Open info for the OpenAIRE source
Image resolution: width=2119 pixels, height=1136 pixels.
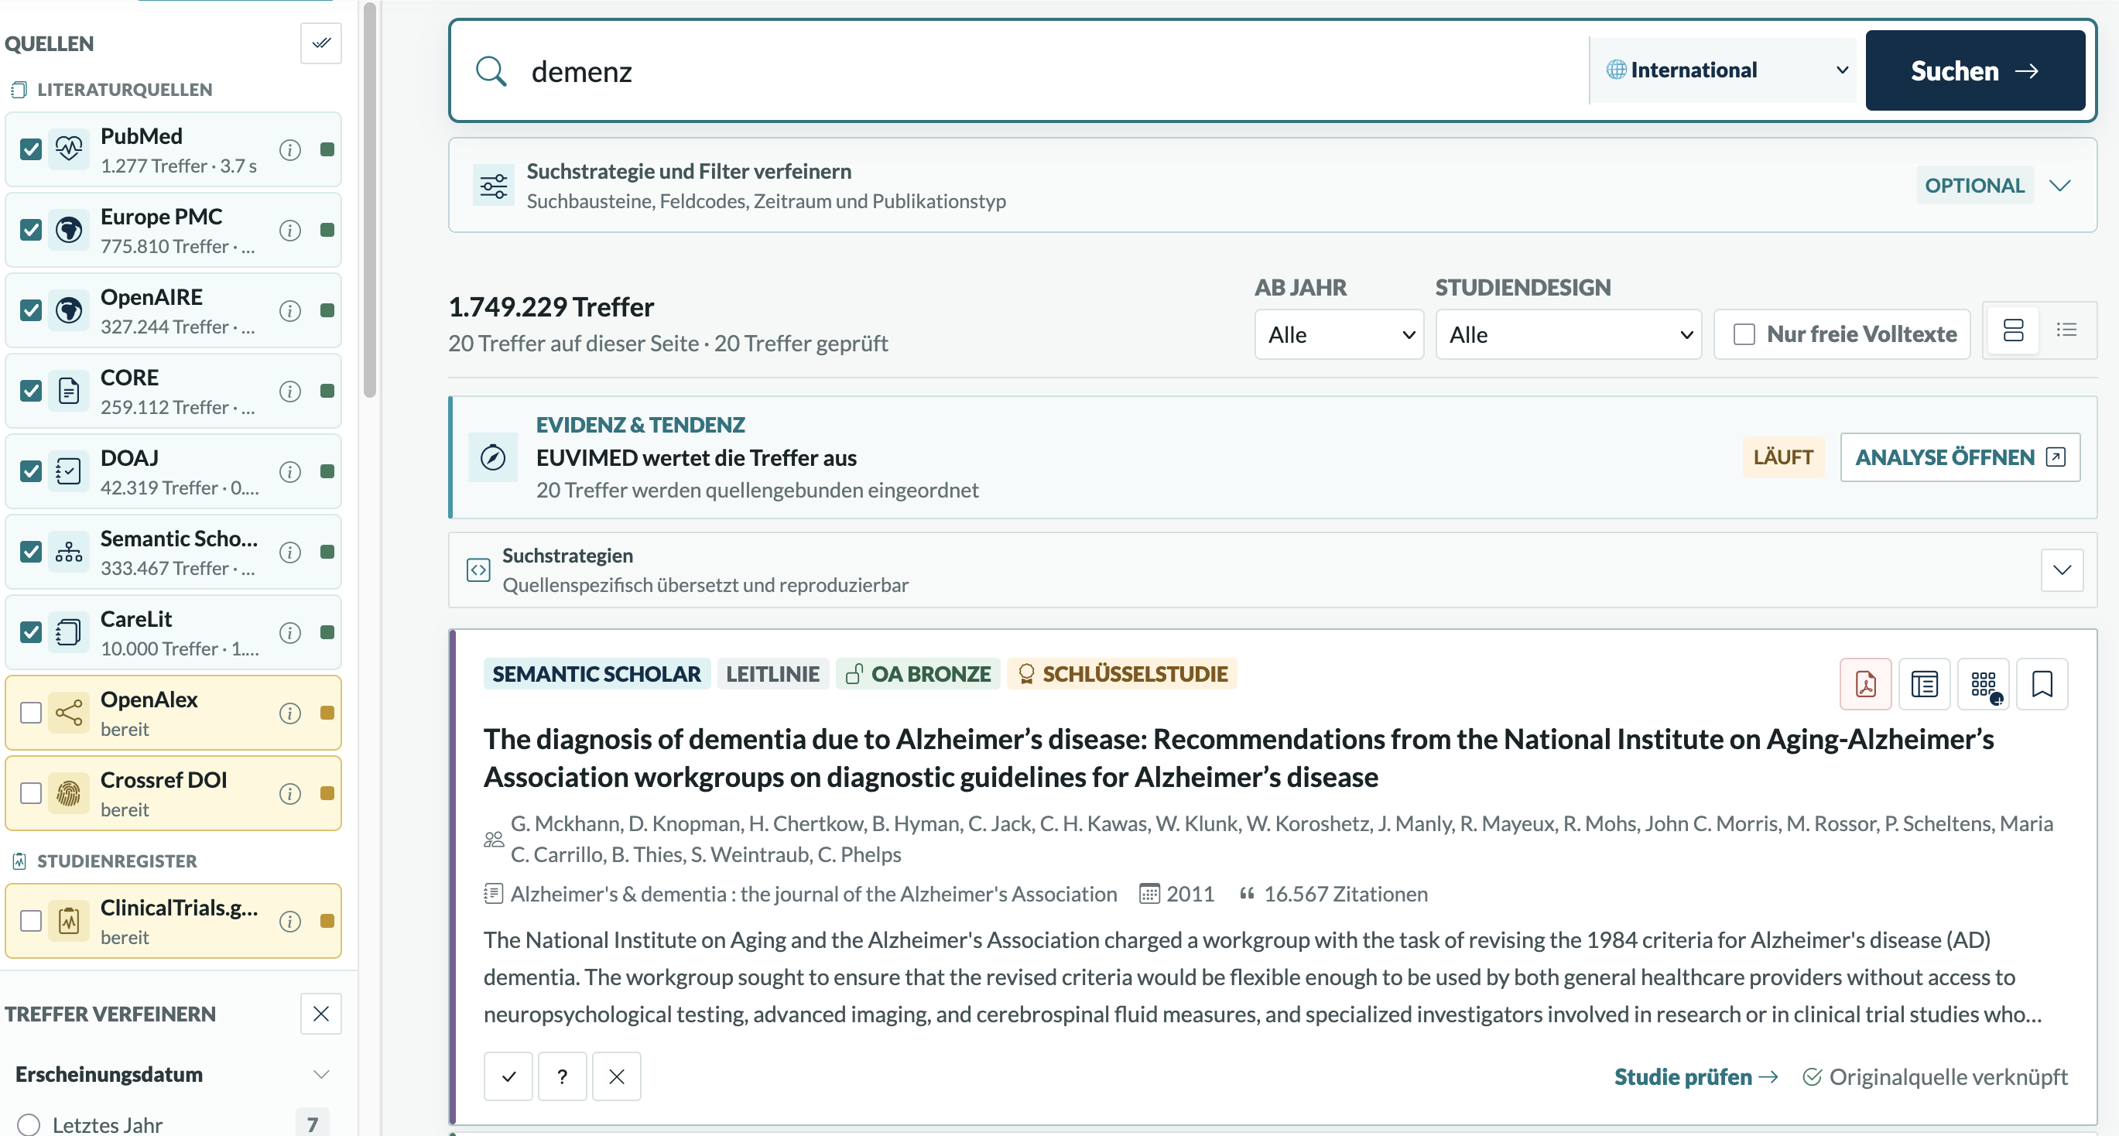tap(289, 311)
